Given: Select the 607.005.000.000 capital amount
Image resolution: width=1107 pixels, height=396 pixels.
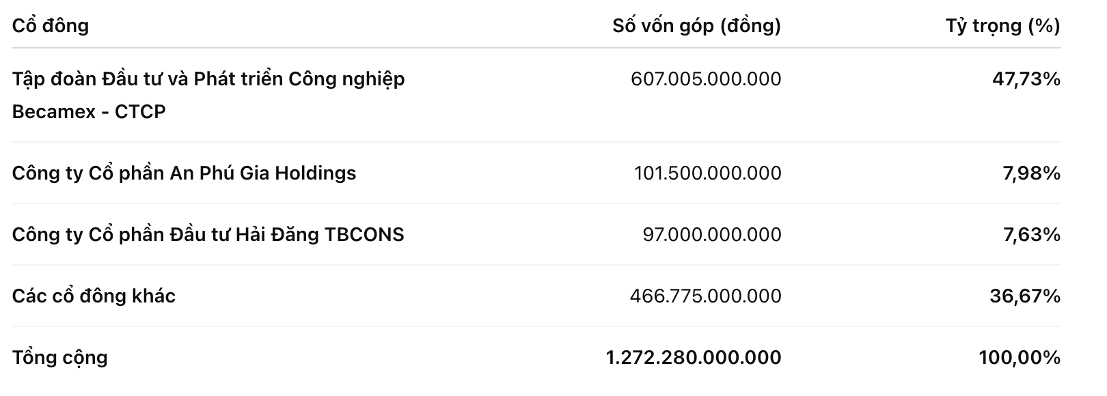Looking at the screenshot, I should pos(706,79).
